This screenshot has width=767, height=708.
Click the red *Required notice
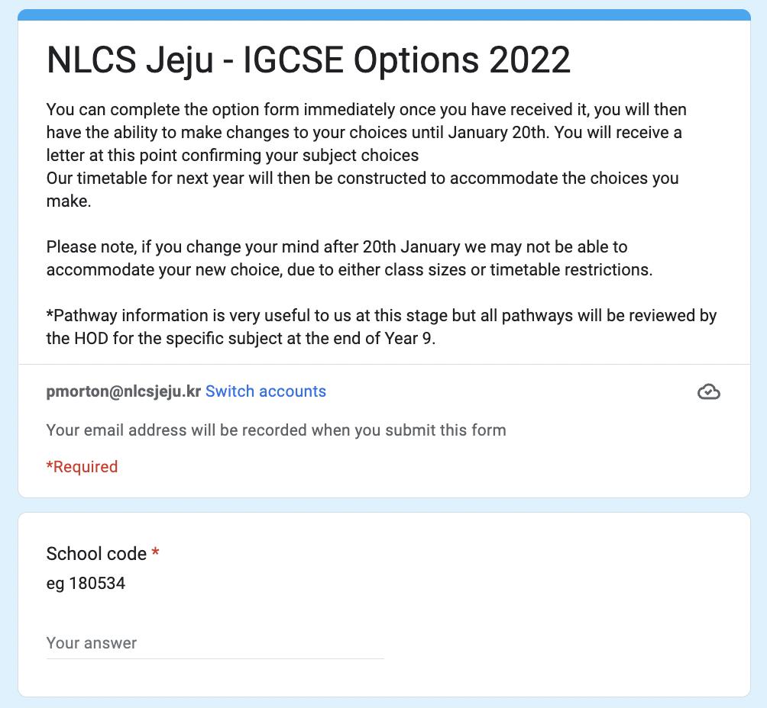[82, 467]
